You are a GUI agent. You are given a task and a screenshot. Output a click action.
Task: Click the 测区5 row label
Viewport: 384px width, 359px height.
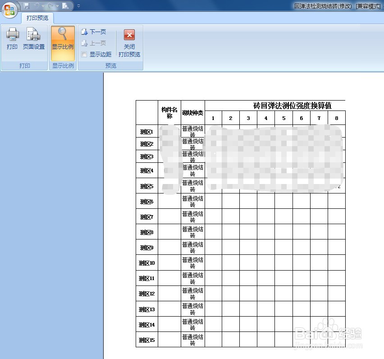point(146,186)
